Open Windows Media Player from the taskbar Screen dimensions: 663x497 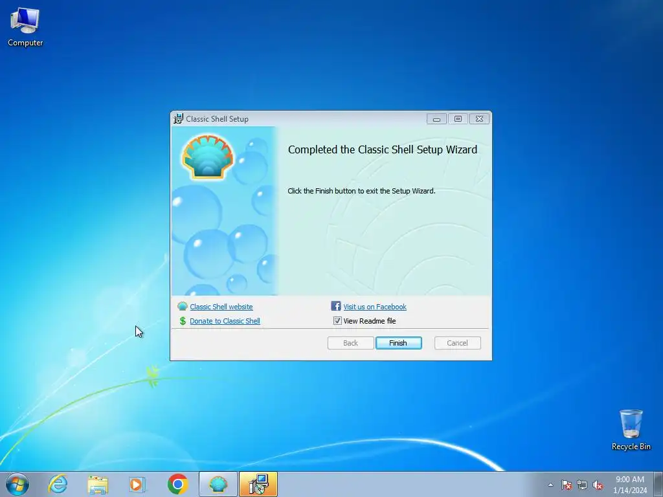pos(137,484)
